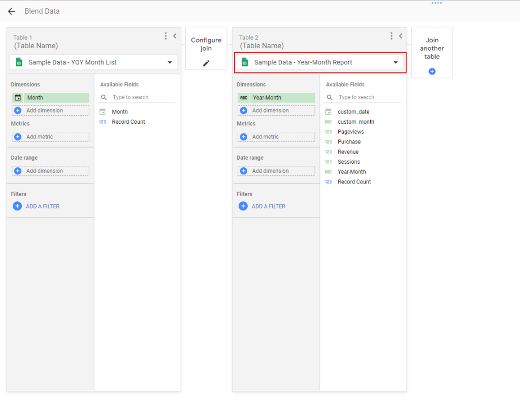Click the Join another table plus icon
Image resolution: width=520 pixels, height=397 pixels.
pos(432,71)
